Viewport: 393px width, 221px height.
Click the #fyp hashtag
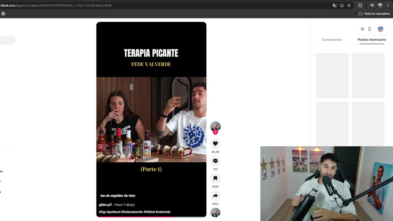(x=103, y=212)
